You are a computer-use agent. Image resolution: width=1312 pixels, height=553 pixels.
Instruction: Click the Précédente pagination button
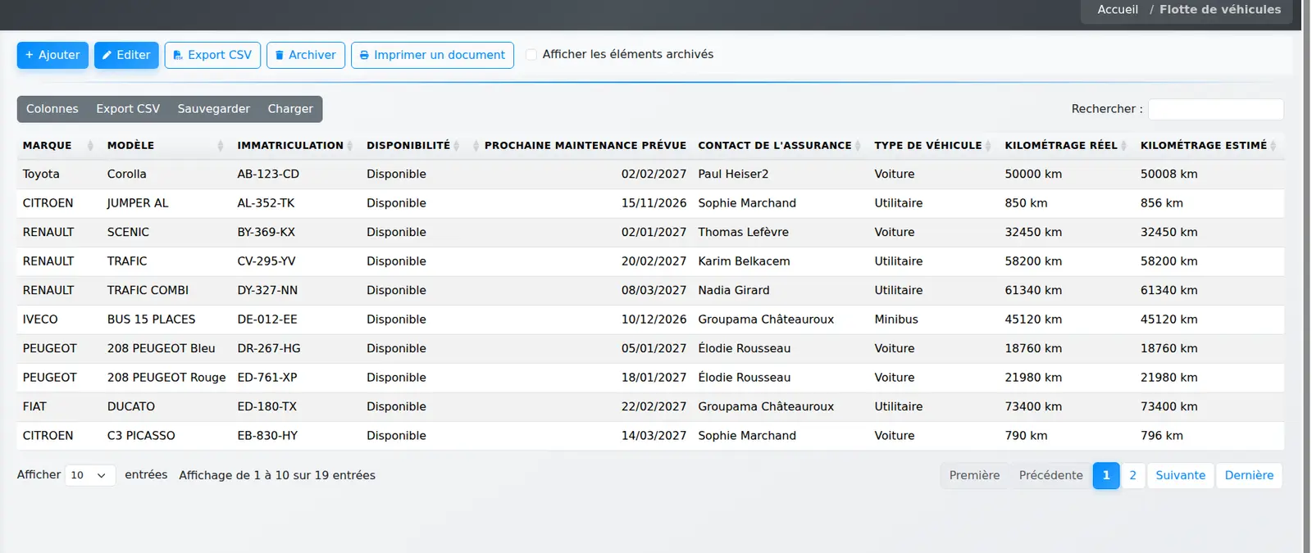(1050, 475)
